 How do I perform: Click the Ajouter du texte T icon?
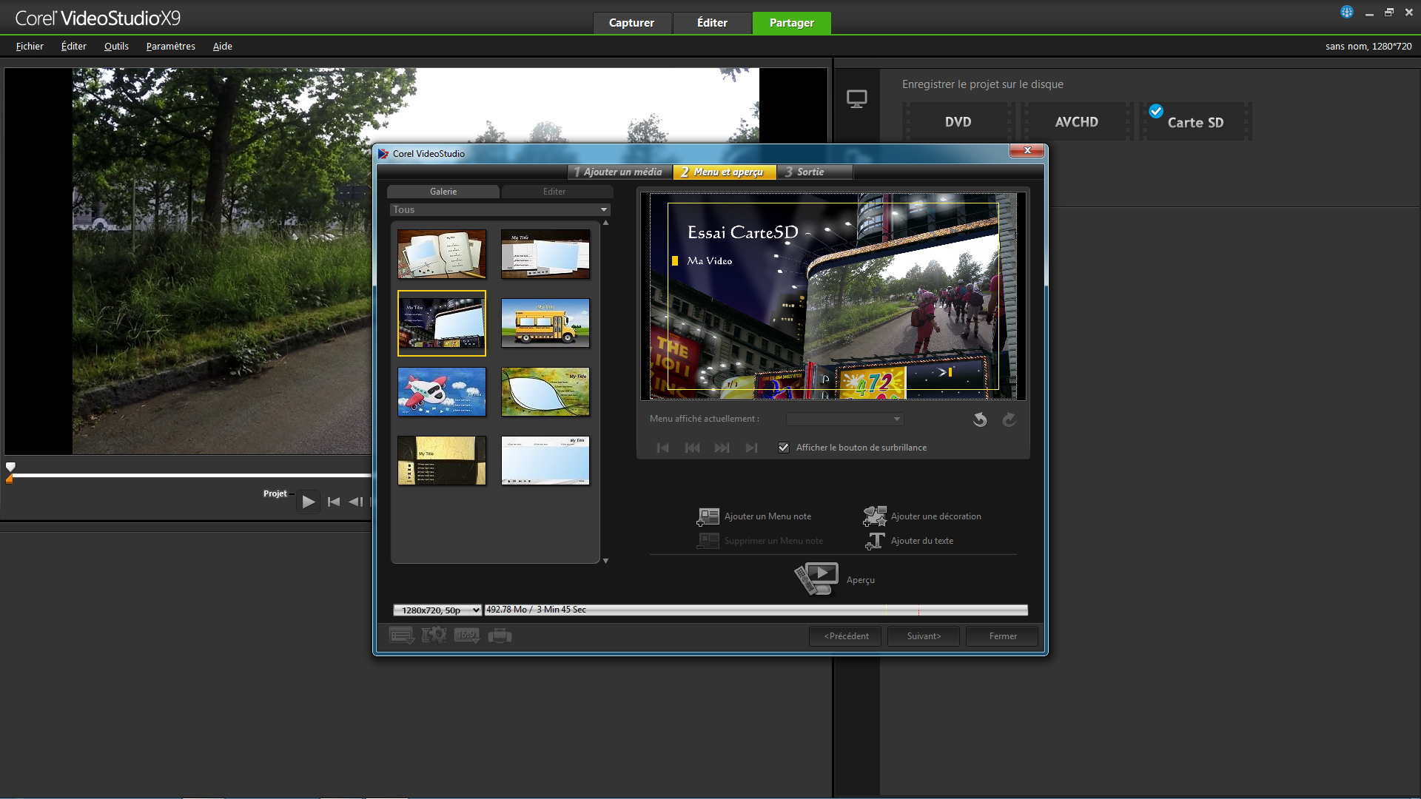[875, 541]
